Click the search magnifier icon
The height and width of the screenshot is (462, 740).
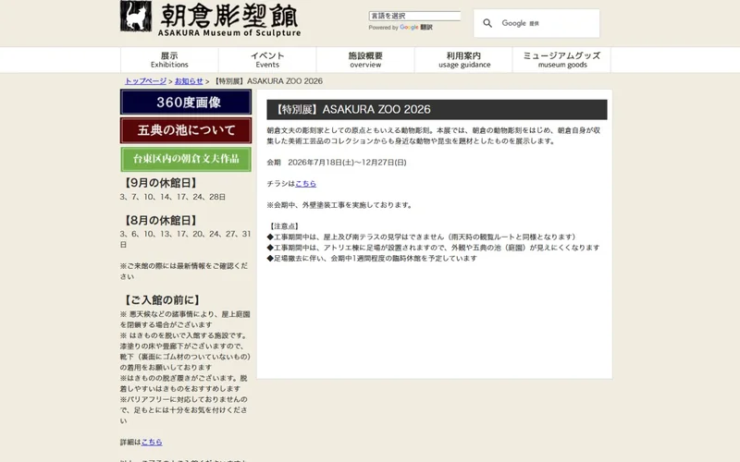click(x=487, y=23)
